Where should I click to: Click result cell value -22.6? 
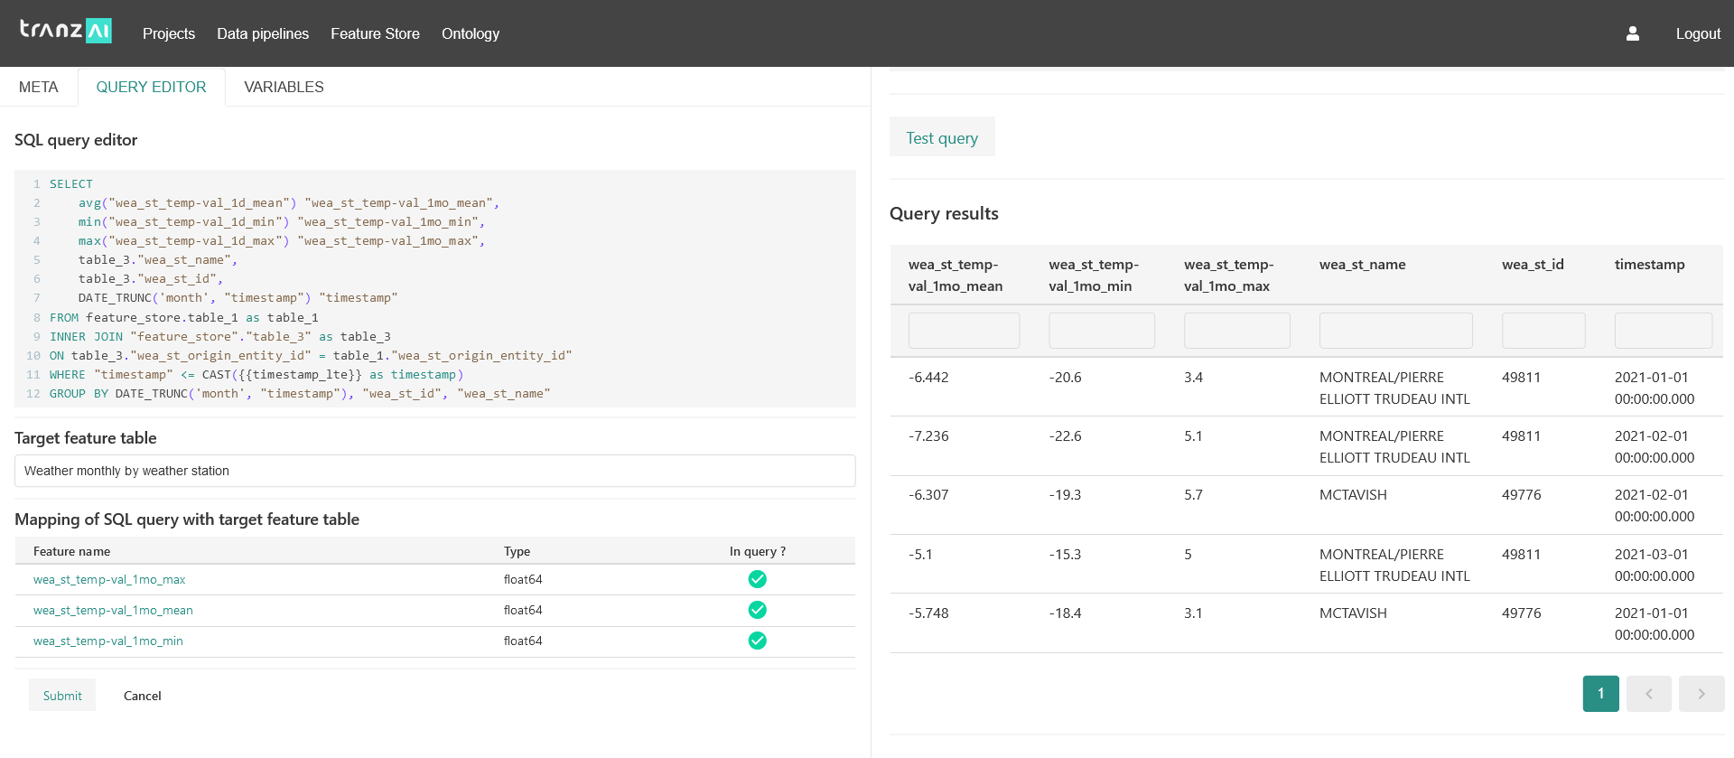[x=1065, y=436]
